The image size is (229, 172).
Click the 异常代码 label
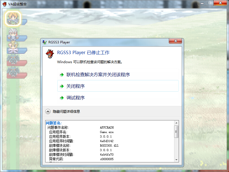pyautogui.click(x=56, y=159)
